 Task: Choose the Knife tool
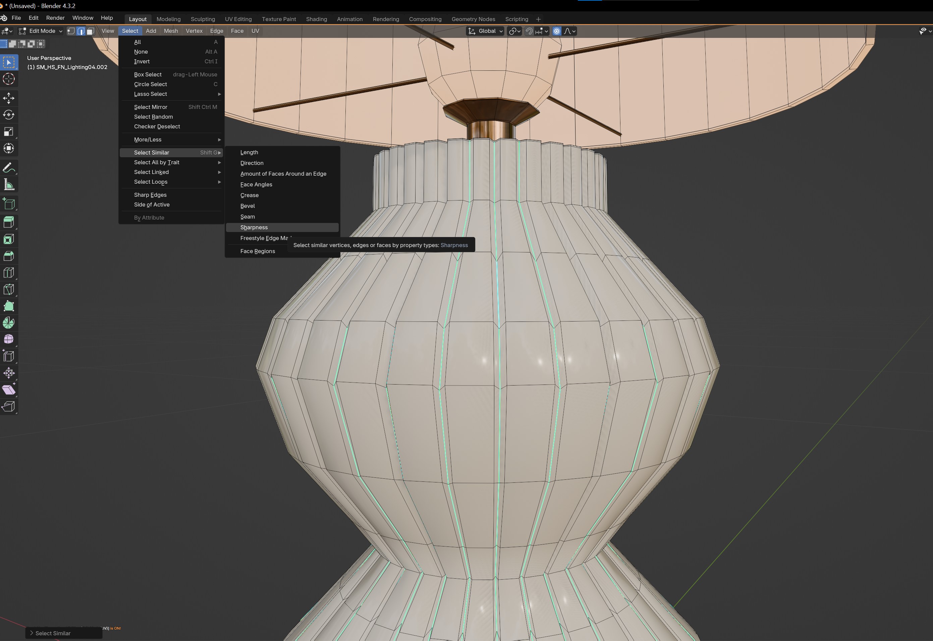click(9, 290)
